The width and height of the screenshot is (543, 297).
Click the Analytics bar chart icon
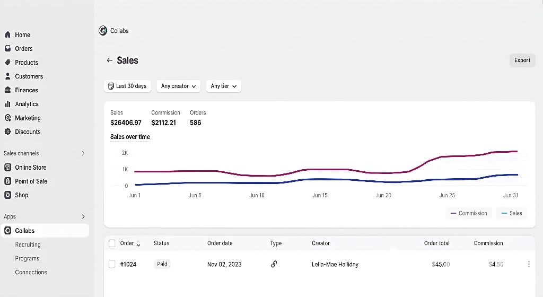[x=8, y=104]
